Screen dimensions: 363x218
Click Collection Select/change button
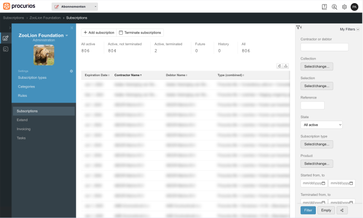(317, 66)
